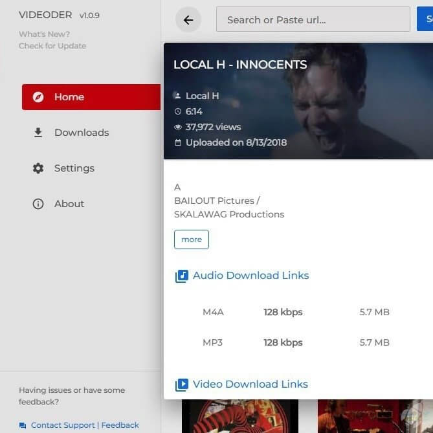
Task: Click the Video Download Links play icon
Action: (x=182, y=384)
